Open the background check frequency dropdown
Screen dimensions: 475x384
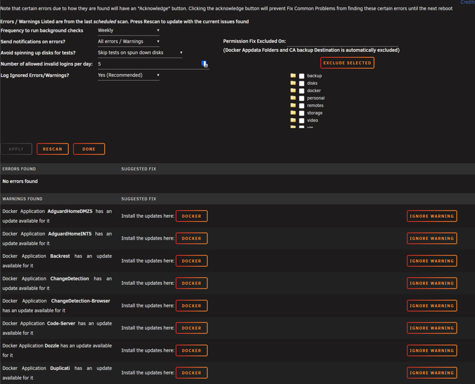tap(128, 30)
